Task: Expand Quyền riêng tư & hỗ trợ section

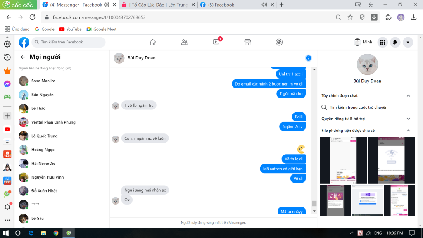Action: click(408, 119)
